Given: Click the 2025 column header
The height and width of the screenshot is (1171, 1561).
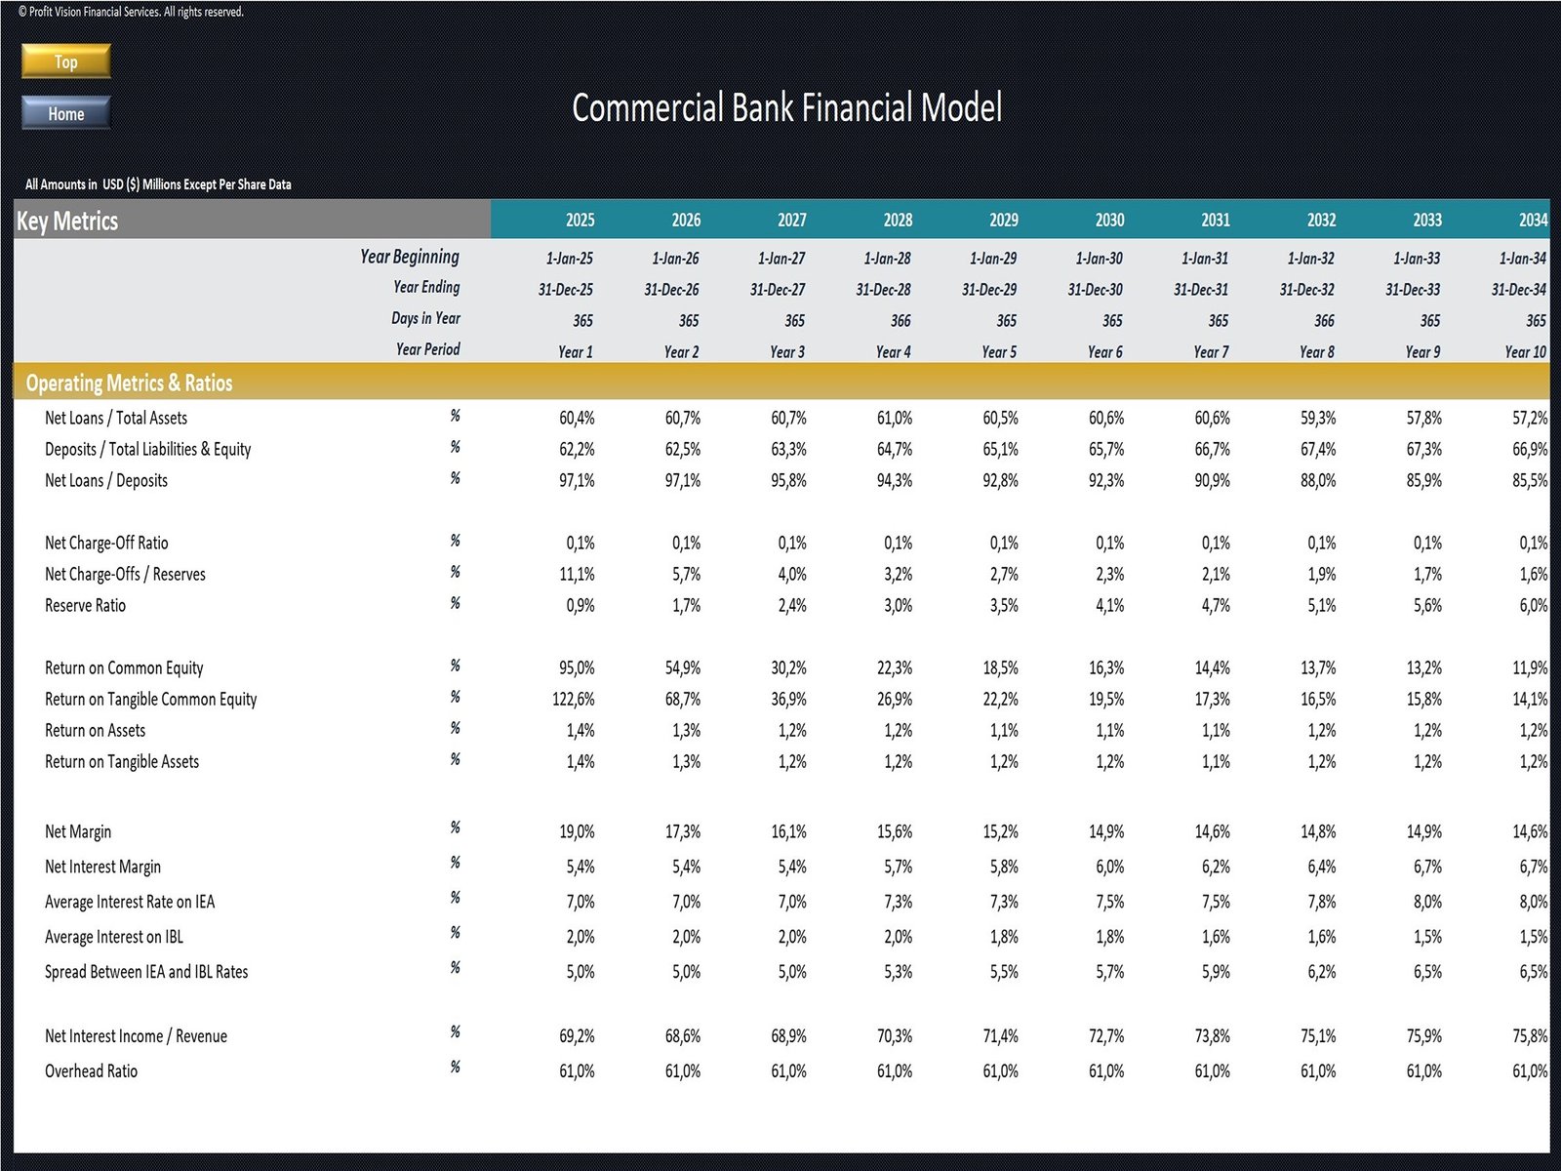Looking at the screenshot, I should pyautogui.click(x=580, y=221).
